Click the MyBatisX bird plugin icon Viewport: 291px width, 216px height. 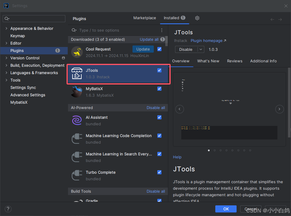[x=77, y=92]
